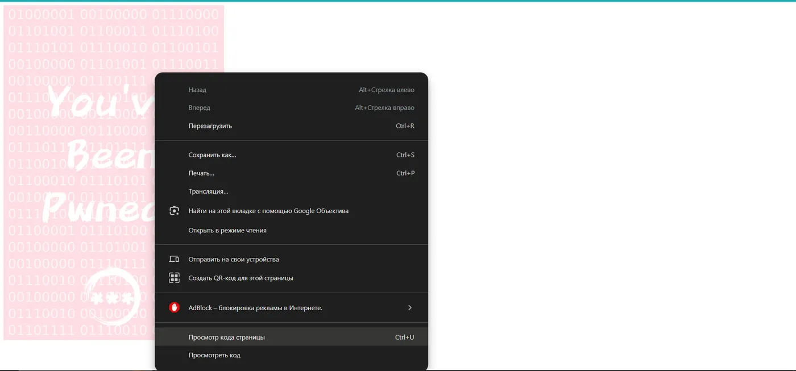The image size is (796, 371).
Task: Click the Ctrl+S shortcut text
Action: 405,155
